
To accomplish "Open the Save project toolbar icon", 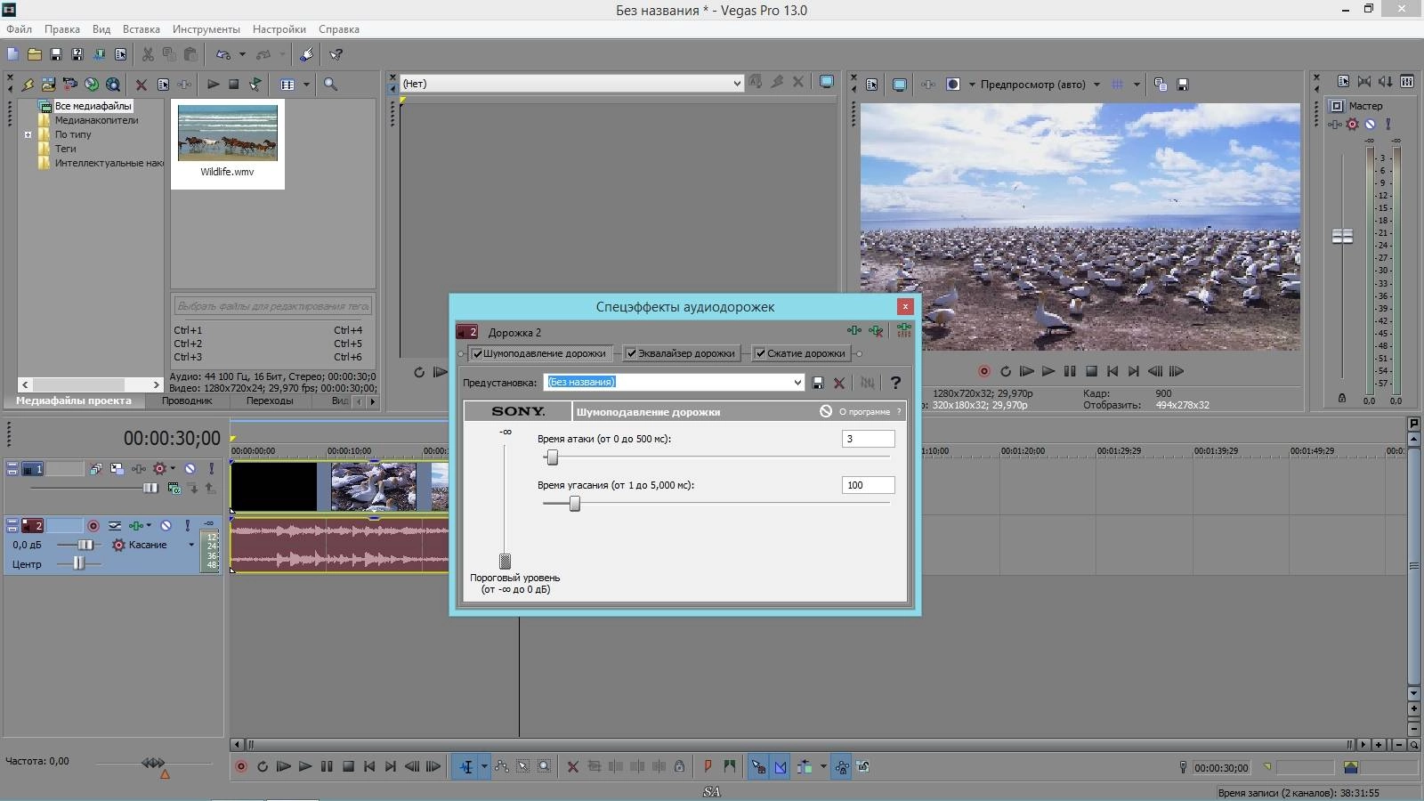I will [56, 54].
